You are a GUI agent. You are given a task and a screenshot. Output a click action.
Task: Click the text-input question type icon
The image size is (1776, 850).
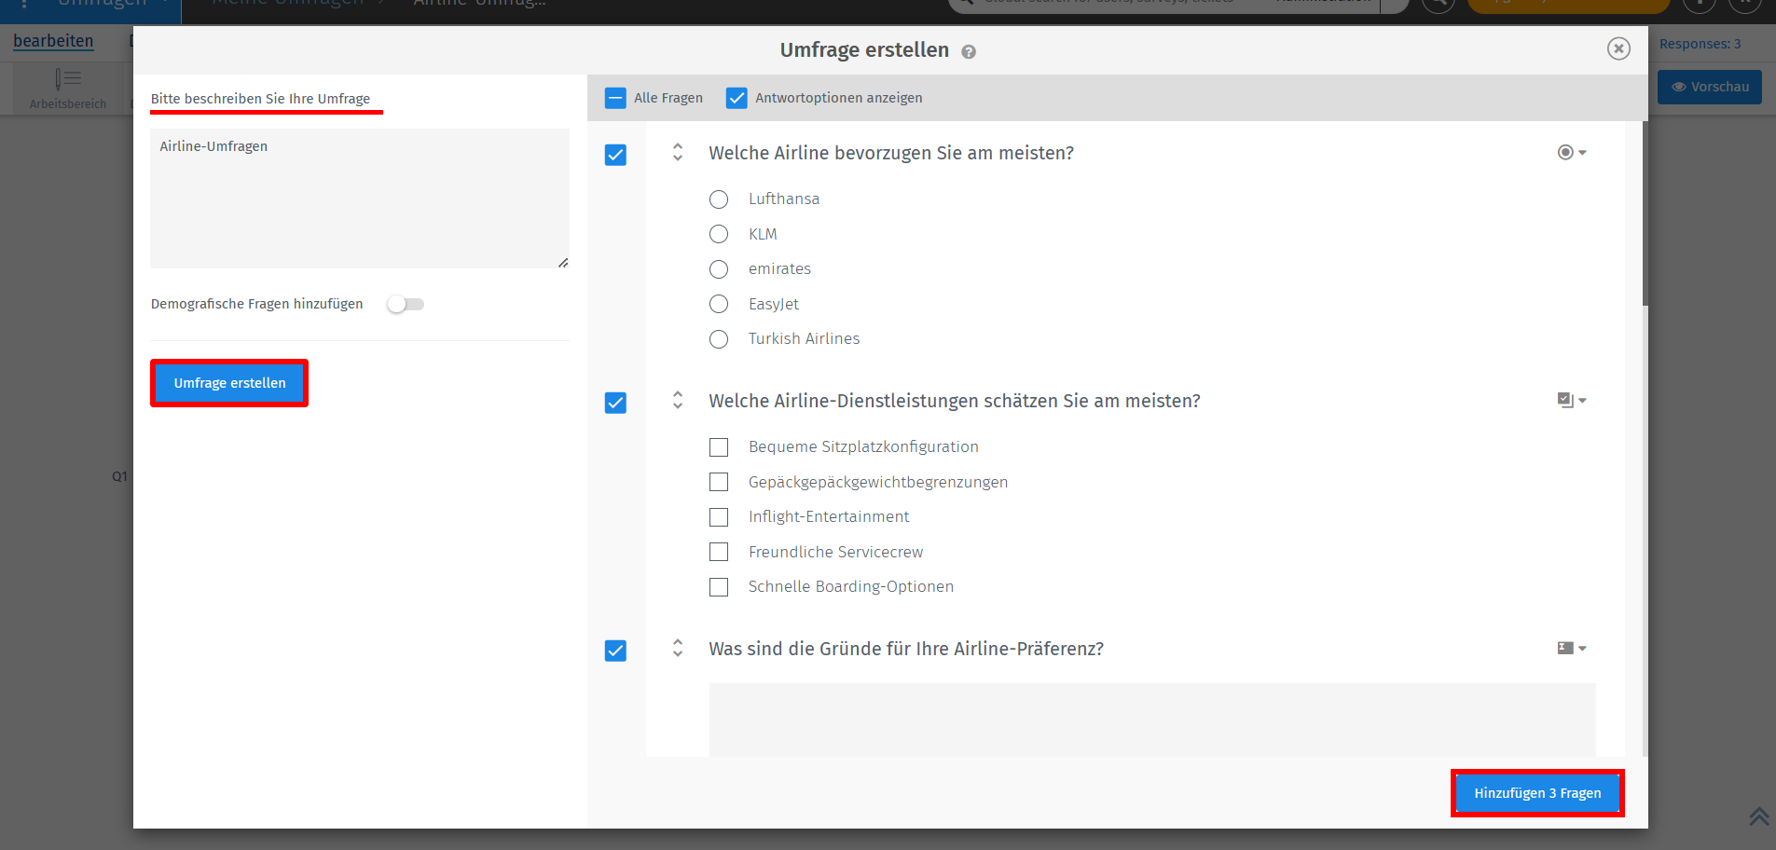(x=1565, y=647)
